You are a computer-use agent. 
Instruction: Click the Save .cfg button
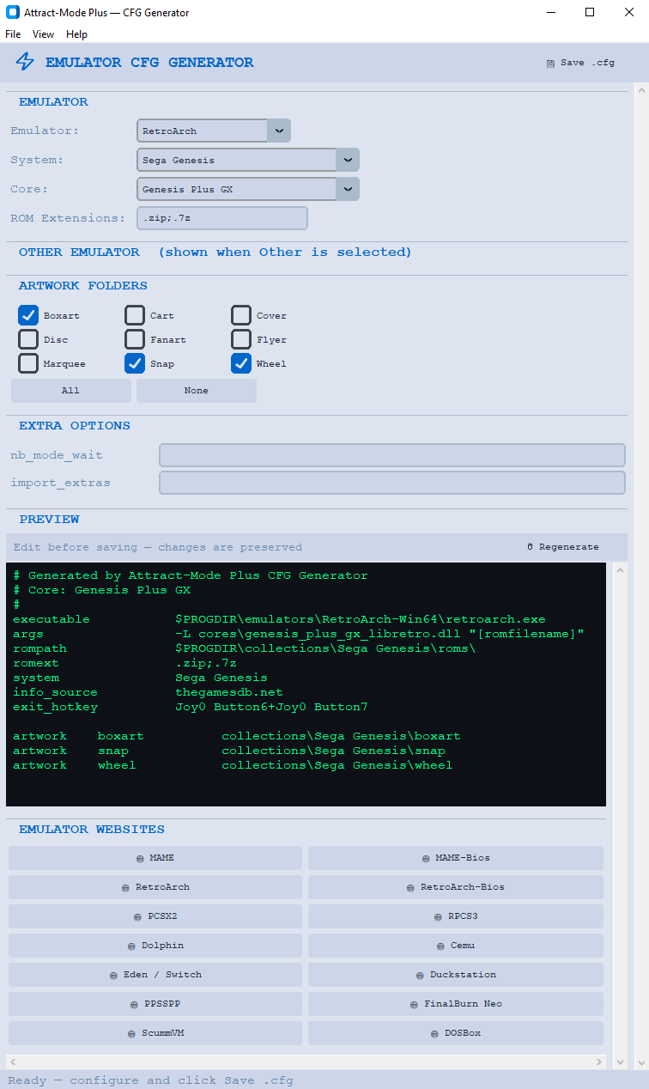coord(581,63)
